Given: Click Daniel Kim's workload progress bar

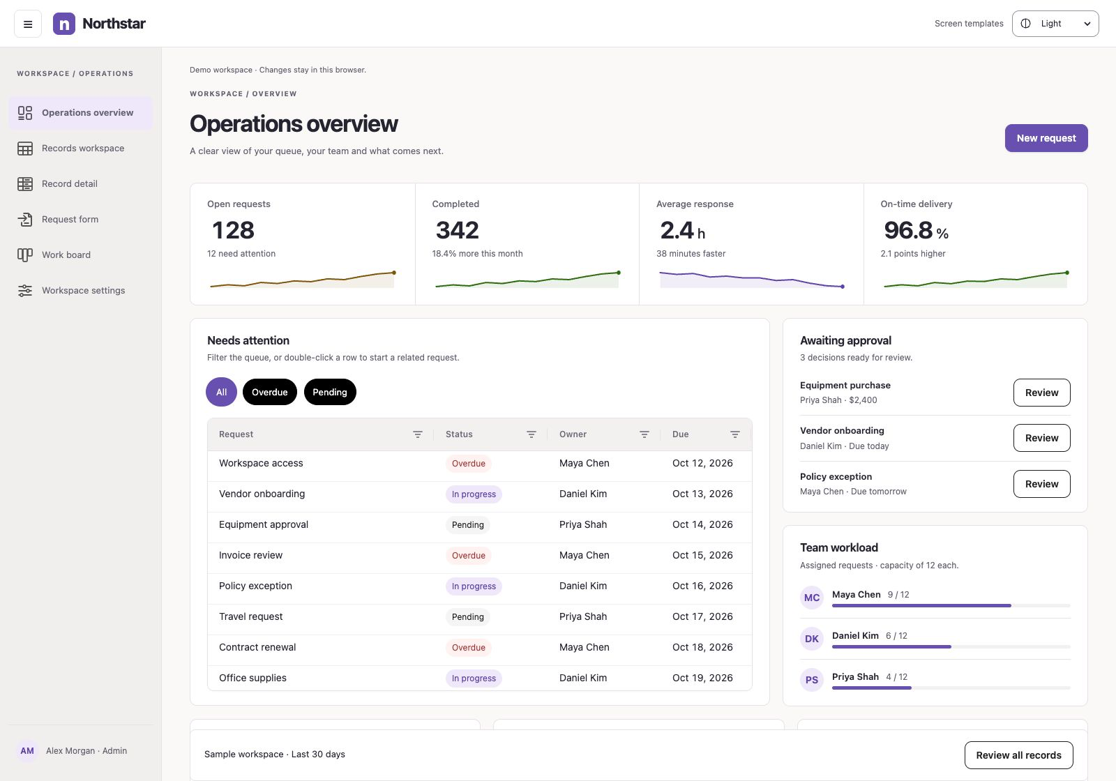Looking at the screenshot, I should point(951,647).
